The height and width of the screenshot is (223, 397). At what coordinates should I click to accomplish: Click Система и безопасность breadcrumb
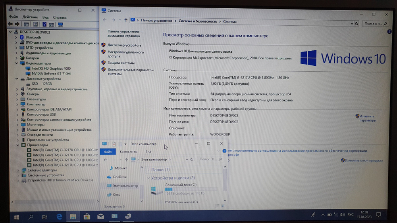click(x=198, y=21)
